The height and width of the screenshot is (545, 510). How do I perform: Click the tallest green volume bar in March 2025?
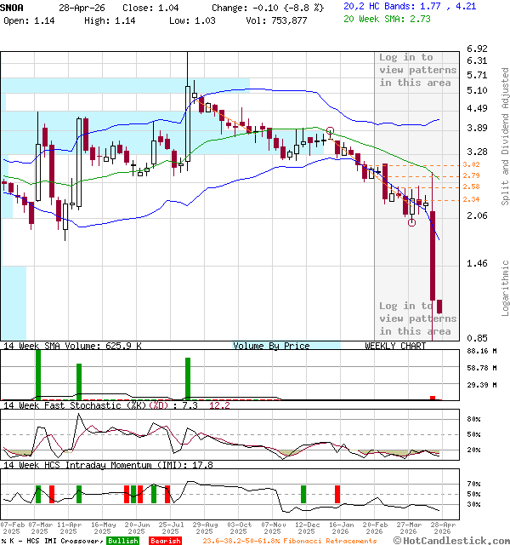click(x=37, y=374)
